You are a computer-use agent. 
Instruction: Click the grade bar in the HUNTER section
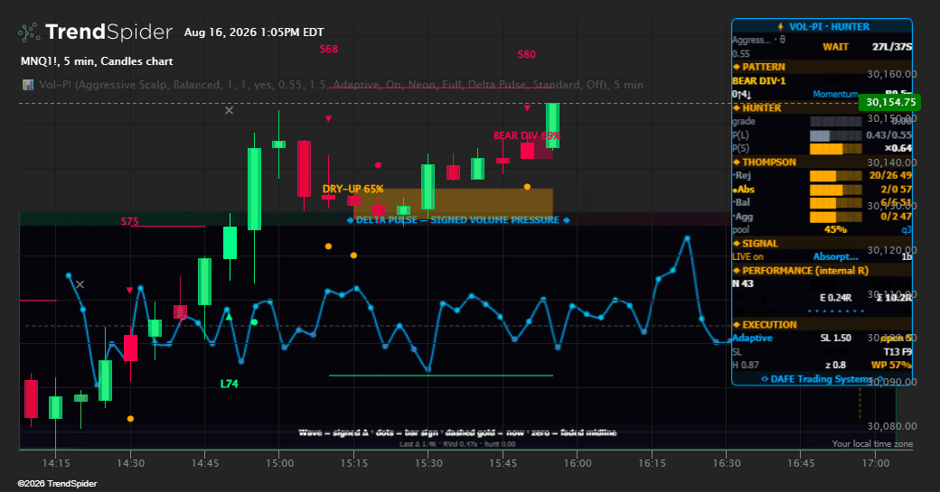tap(836, 122)
